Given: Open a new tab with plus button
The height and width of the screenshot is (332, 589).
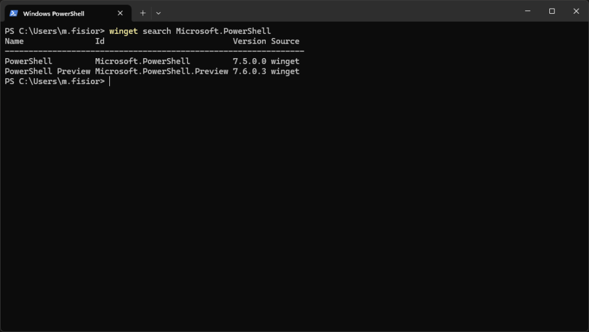Looking at the screenshot, I should point(143,13).
